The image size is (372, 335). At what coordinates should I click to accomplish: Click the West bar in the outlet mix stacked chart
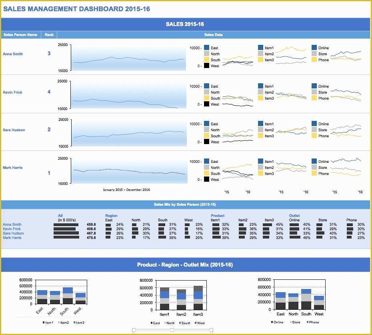pos(319,303)
